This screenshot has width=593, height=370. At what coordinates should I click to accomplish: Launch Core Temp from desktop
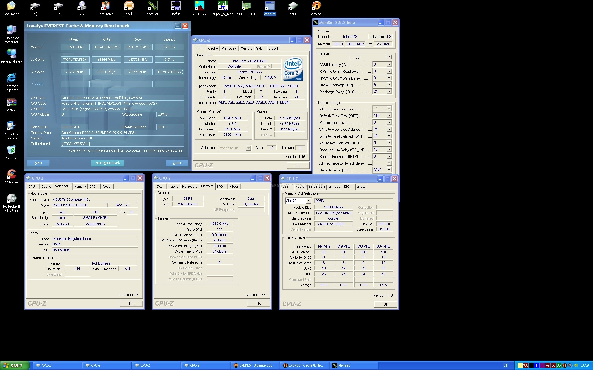[105, 8]
